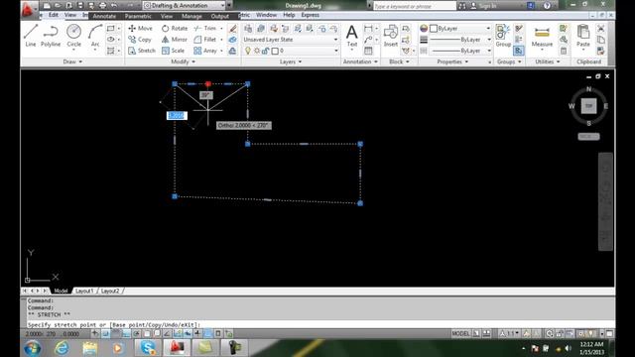Click the Copy tool
635x357 pixels.
(140, 40)
